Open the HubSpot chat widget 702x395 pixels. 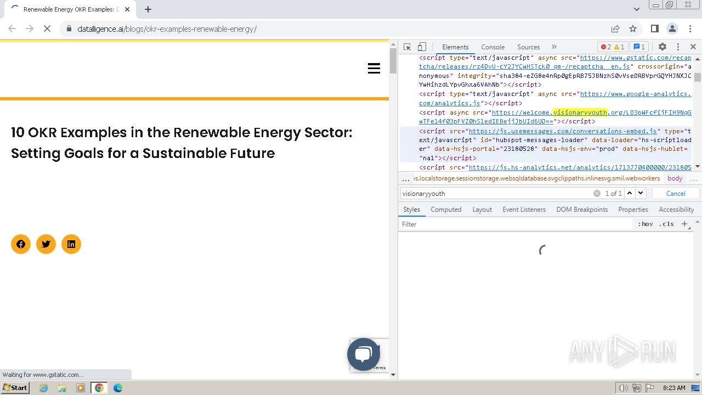pyautogui.click(x=364, y=354)
